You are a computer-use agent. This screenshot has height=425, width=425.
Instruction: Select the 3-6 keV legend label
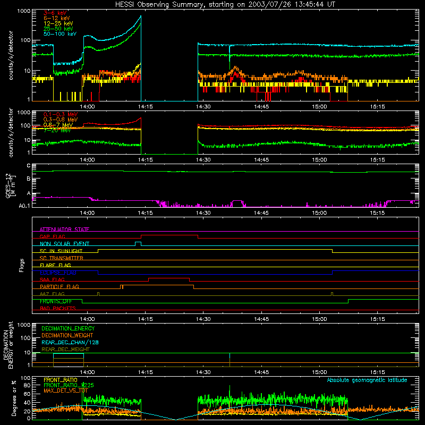click(55, 13)
